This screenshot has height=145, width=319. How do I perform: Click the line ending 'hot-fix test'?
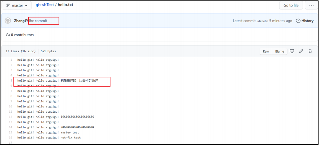click(49, 138)
